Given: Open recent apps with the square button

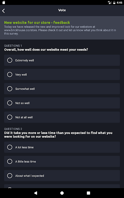Looking at the screenshot, I should [88, 193].
